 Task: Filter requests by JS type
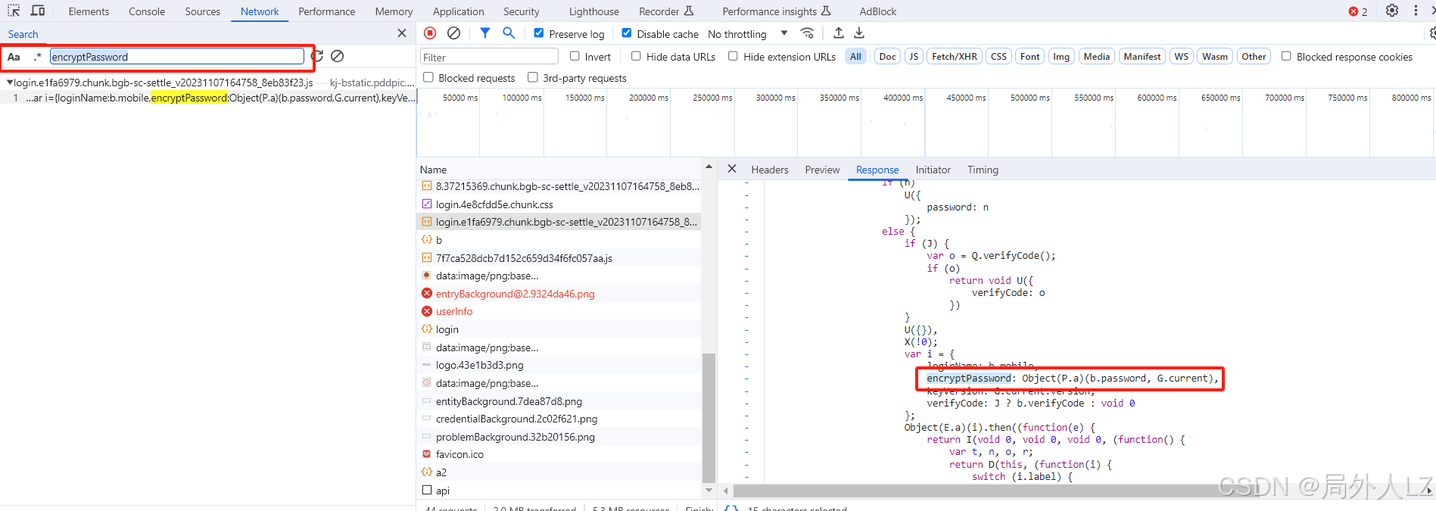point(914,57)
